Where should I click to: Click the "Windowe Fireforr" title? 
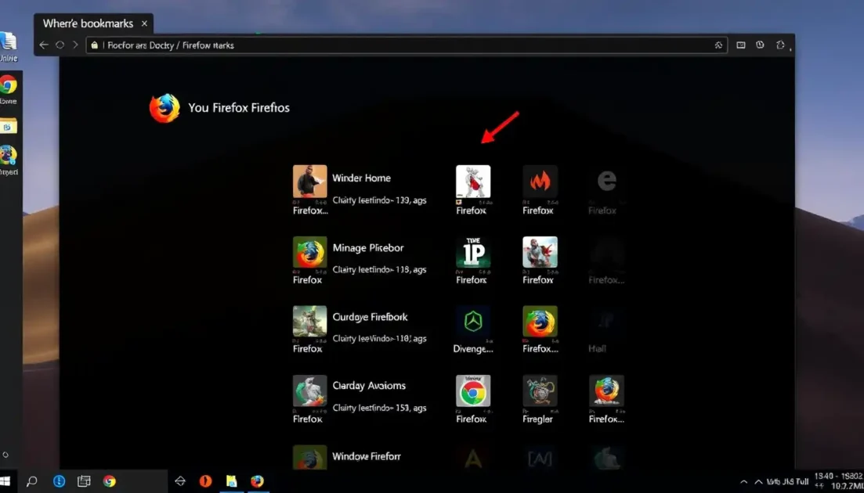coord(367,457)
